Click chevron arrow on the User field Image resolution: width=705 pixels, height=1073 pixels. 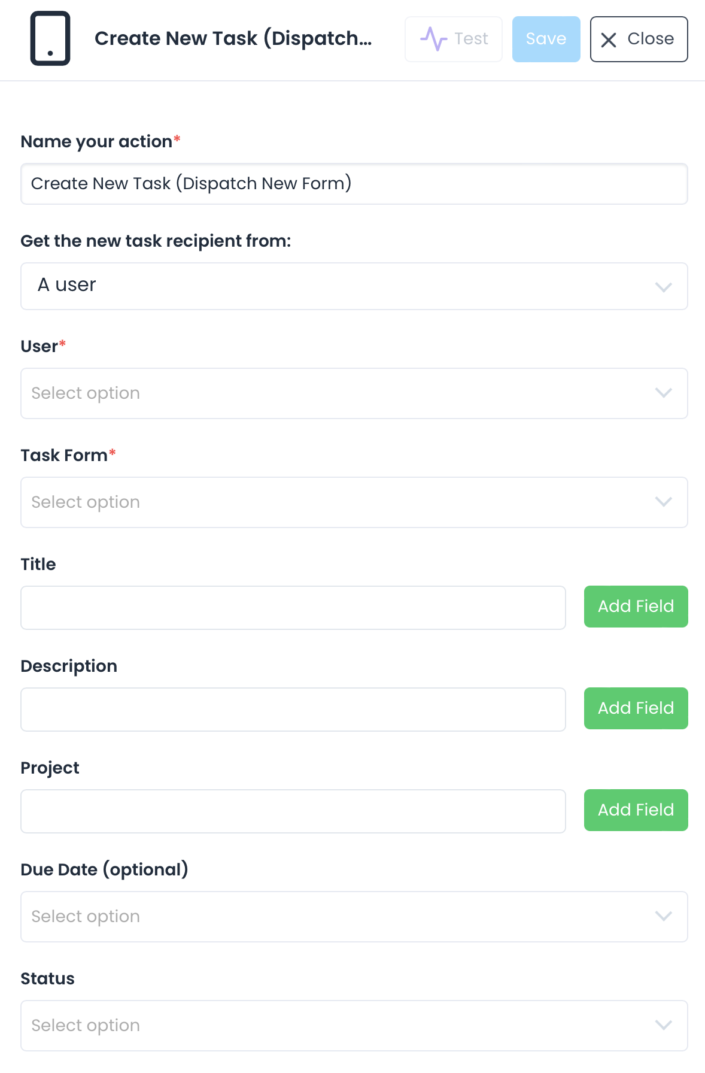663,393
